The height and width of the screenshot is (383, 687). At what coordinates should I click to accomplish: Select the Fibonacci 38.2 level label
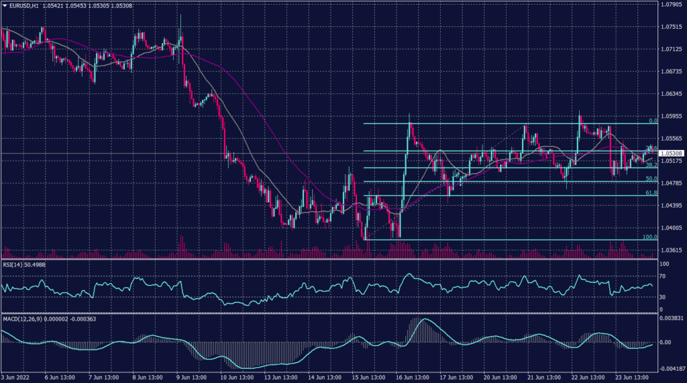click(x=649, y=165)
